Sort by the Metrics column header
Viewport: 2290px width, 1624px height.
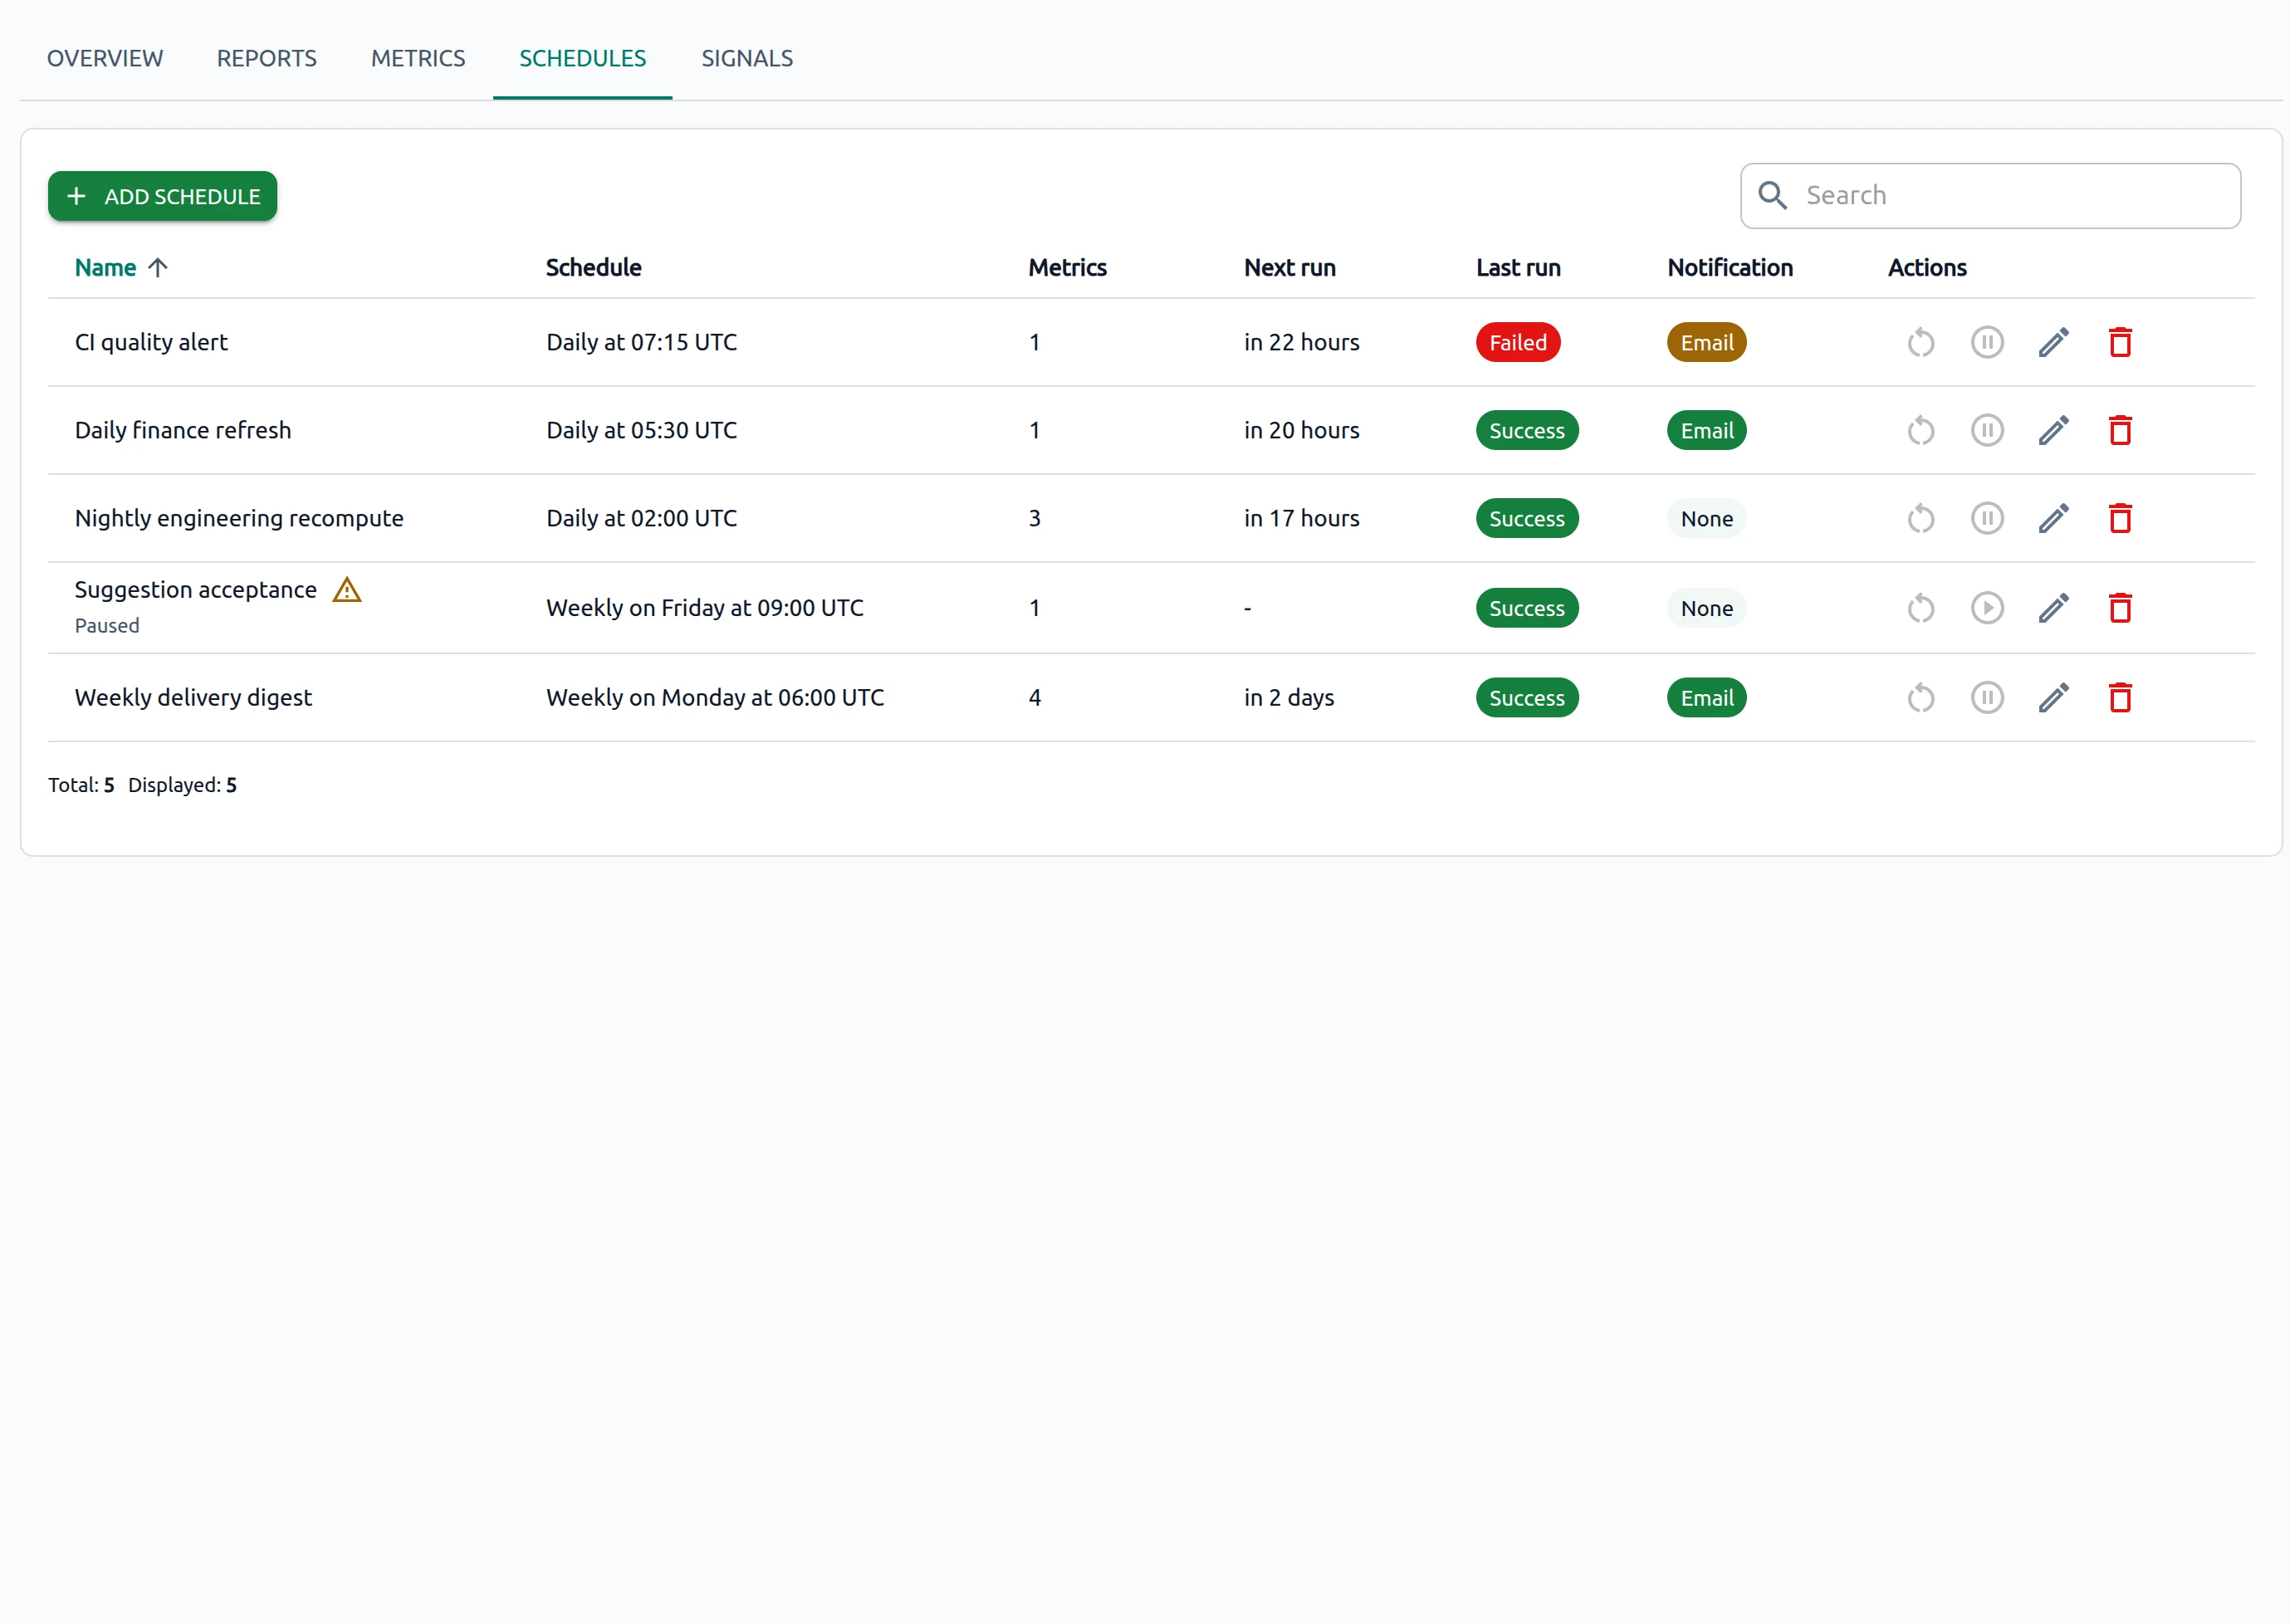1067,268
